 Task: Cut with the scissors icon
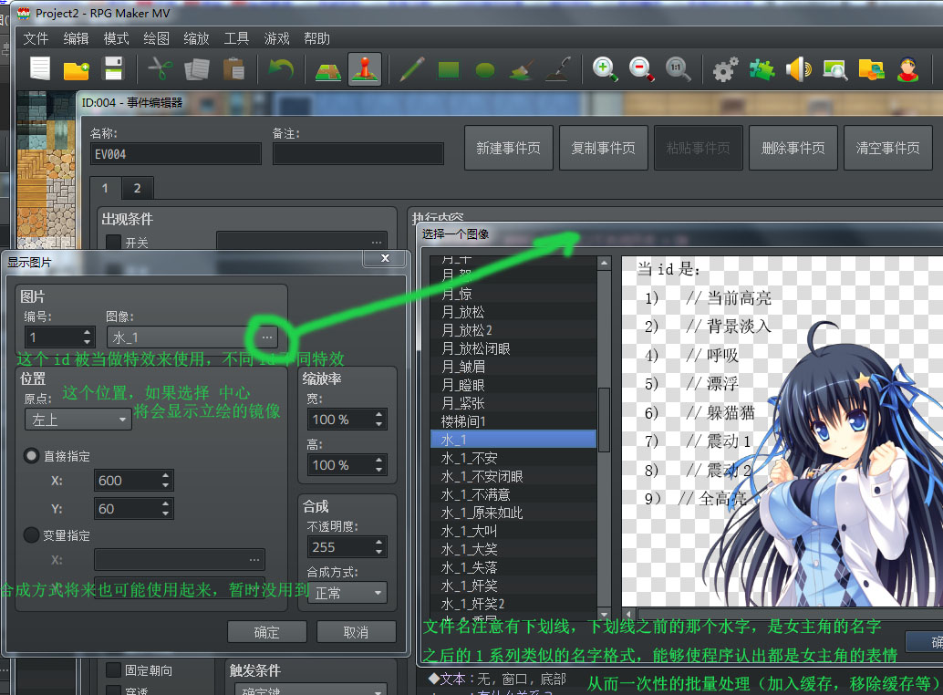pos(160,69)
